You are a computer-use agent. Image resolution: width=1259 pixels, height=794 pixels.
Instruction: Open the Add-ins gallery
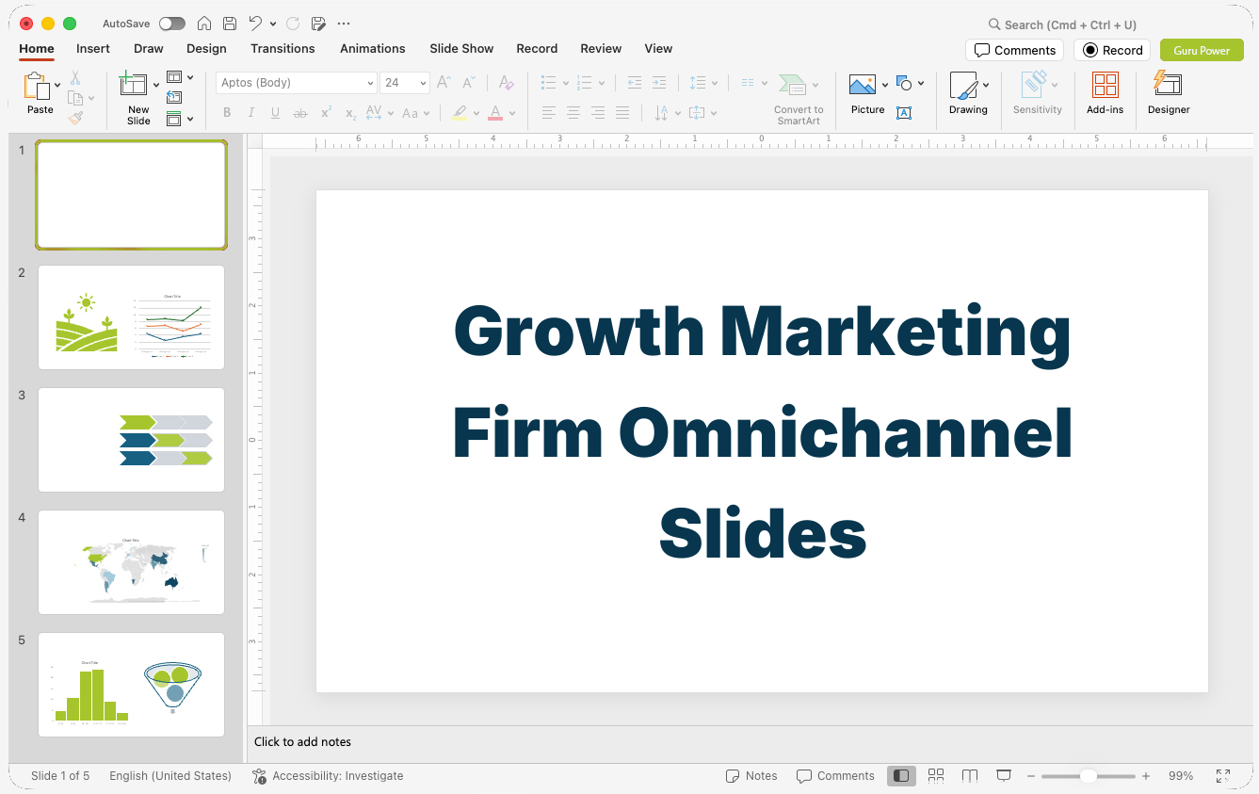click(1105, 85)
